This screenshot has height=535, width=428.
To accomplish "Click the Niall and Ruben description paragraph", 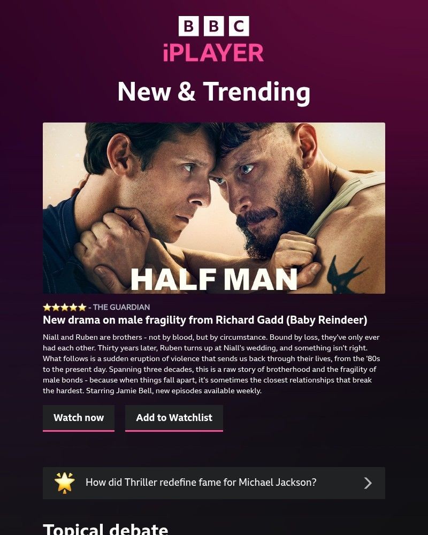I will click(211, 364).
